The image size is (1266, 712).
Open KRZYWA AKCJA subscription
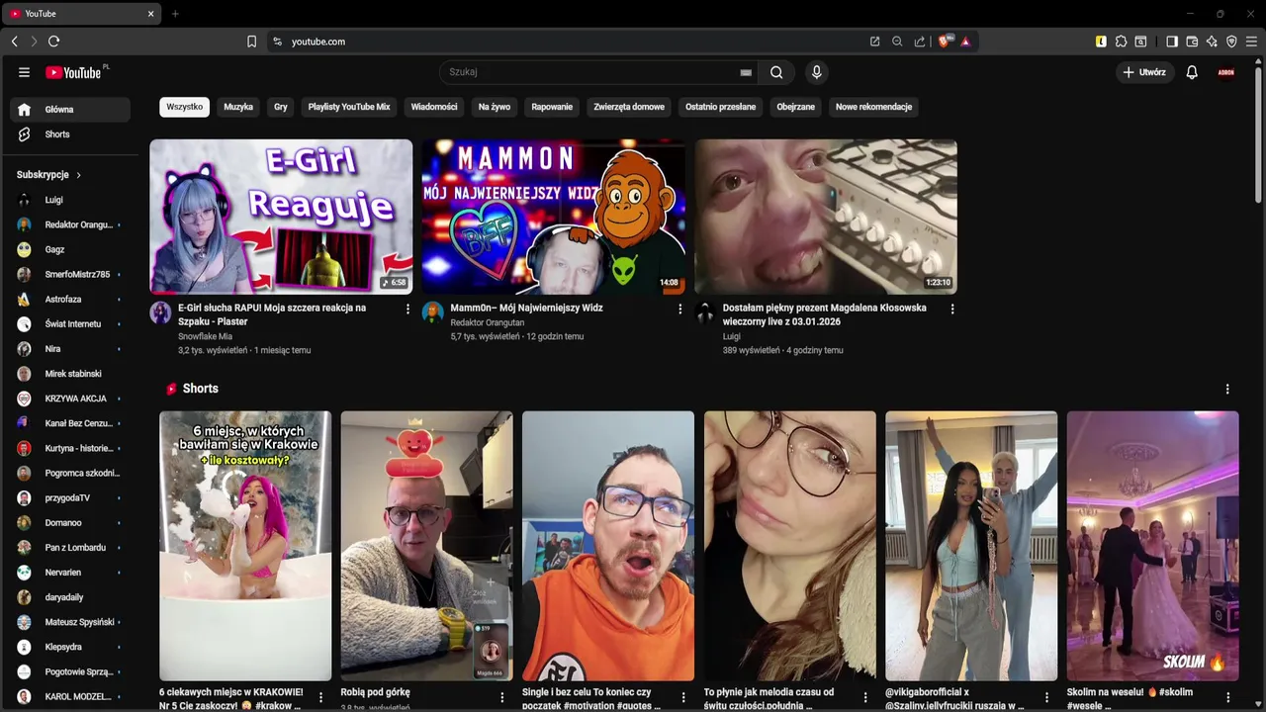(69, 399)
